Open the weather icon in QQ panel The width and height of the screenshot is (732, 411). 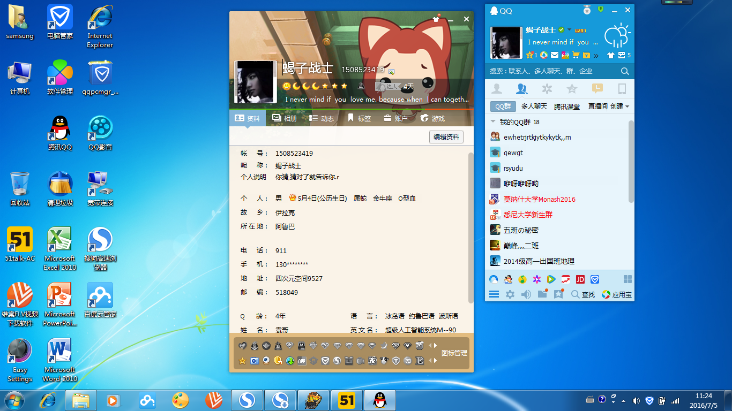(617, 35)
